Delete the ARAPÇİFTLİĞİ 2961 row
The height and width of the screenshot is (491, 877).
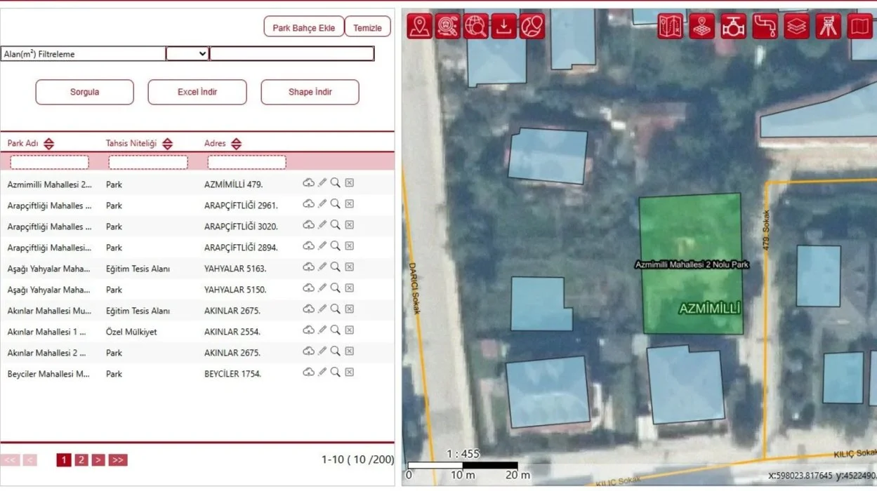350,204
